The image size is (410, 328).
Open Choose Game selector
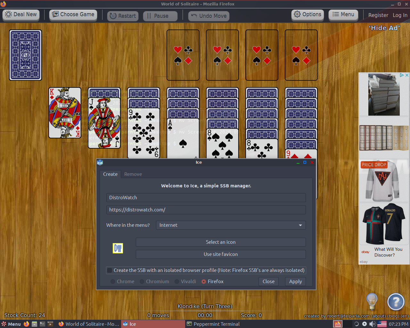[x=73, y=15]
